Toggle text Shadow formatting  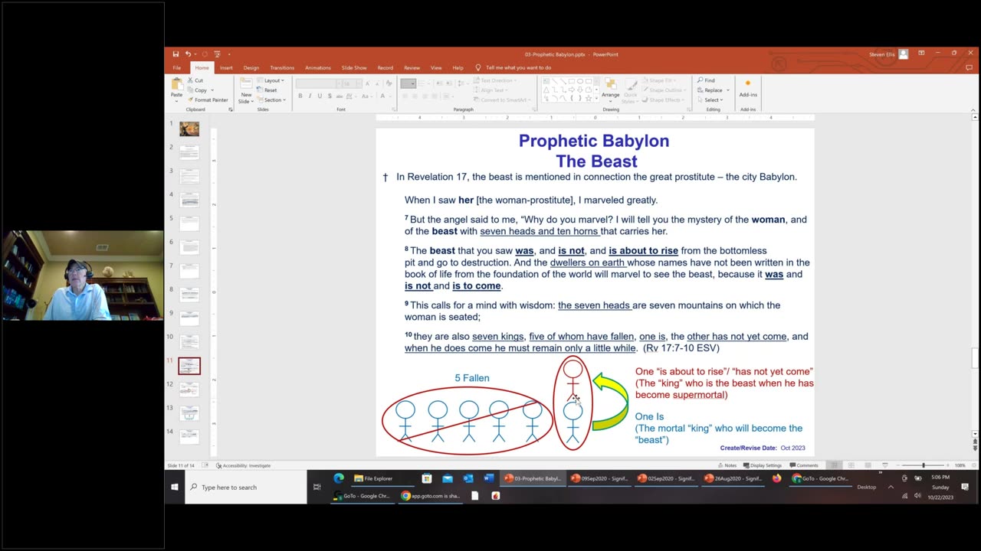(x=330, y=96)
